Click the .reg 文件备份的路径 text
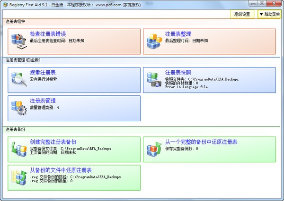284x201 pixels. pos(75,177)
